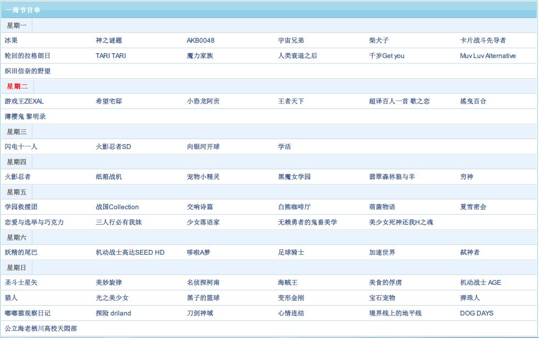Open the 哆啦A梦 link

pos(198,252)
